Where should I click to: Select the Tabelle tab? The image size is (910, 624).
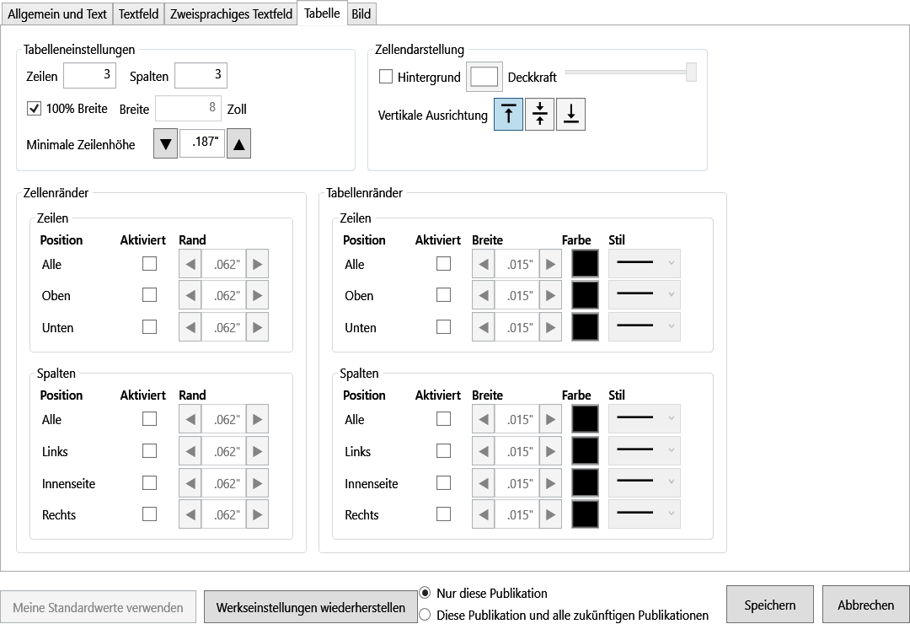[x=322, y=13]
